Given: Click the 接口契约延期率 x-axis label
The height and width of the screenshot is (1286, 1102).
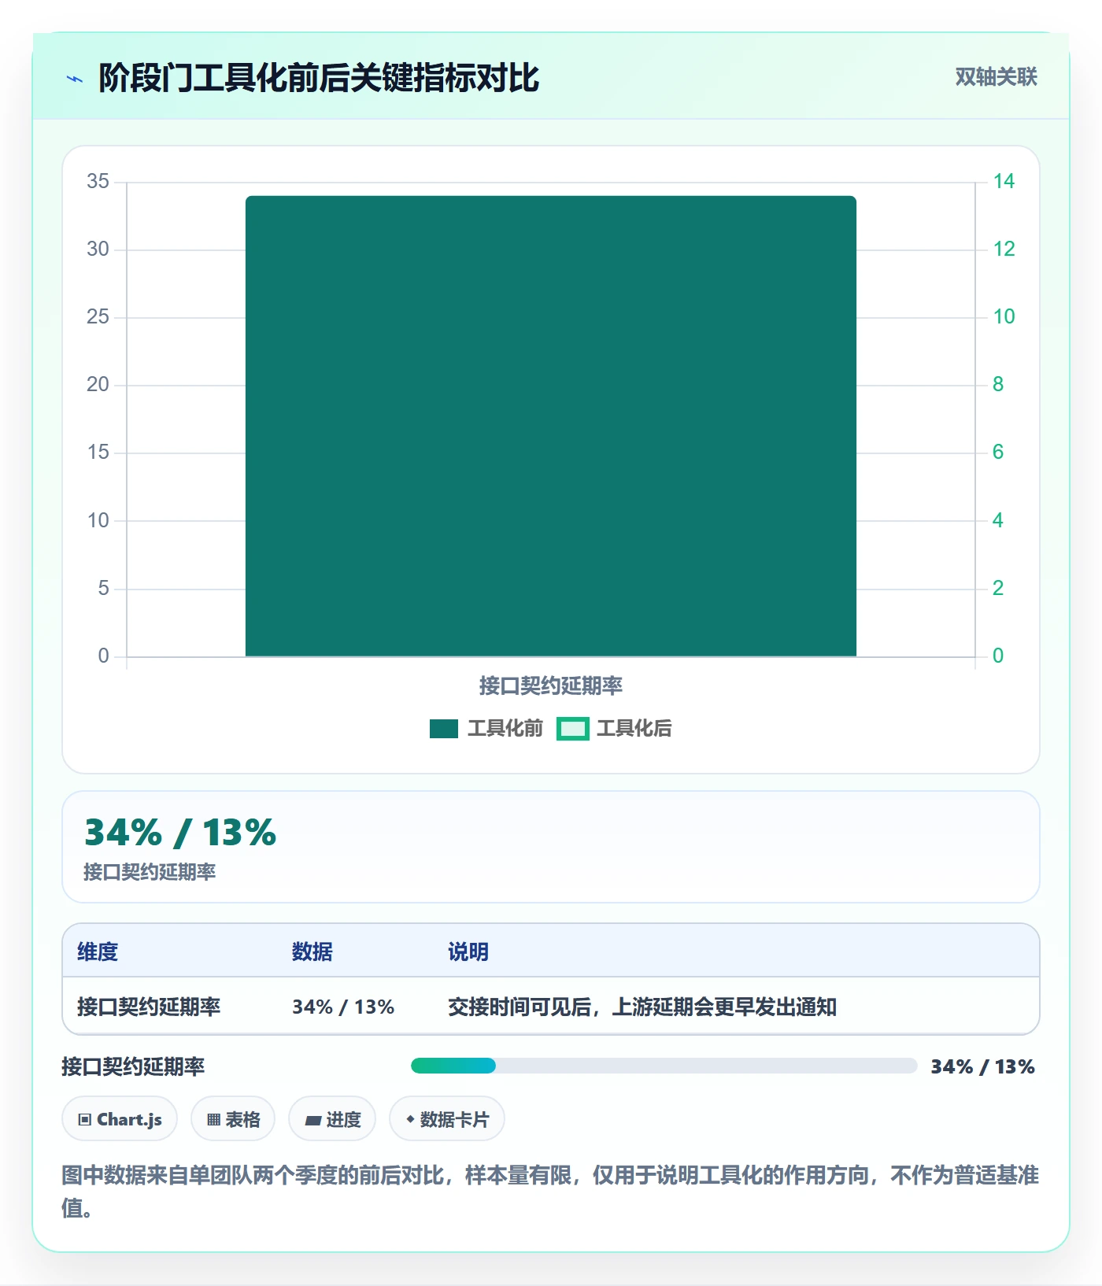Looking at the screenshot, I should [551, 686].
